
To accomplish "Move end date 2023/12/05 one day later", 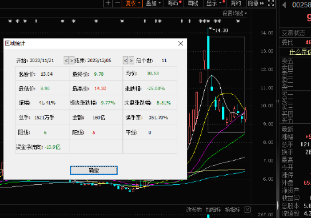I will pyautogui.click(x=131, y=61).
